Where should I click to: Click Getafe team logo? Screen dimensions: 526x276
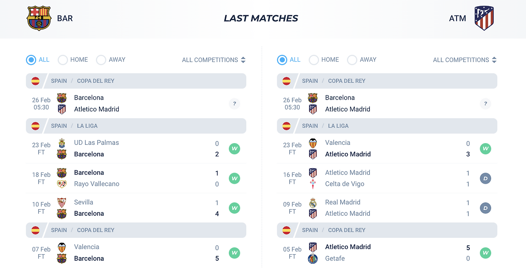pyautogui.click(x=313, y=259)
